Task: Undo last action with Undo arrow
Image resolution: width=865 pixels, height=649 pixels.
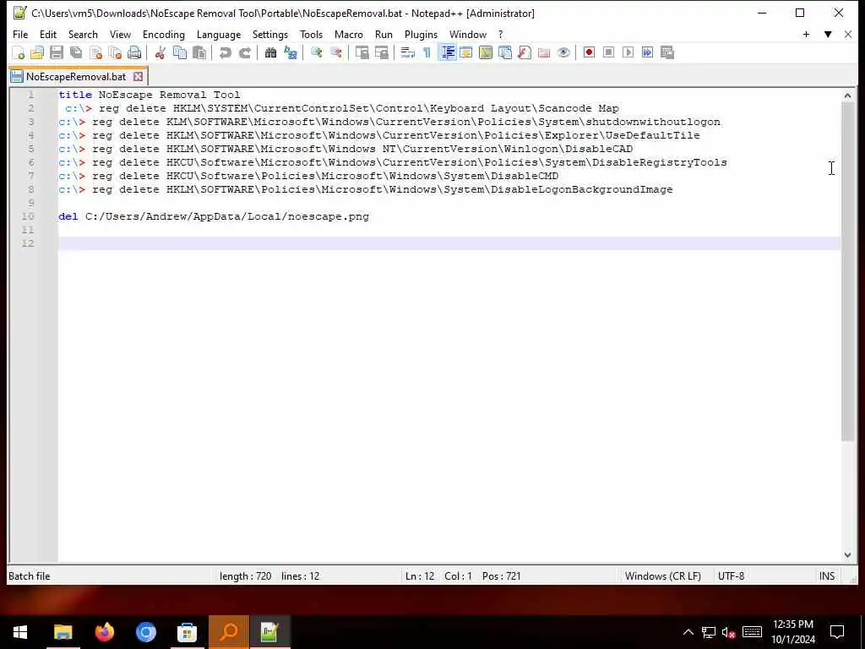Action: pyautogui.click(x=225, y=52)
